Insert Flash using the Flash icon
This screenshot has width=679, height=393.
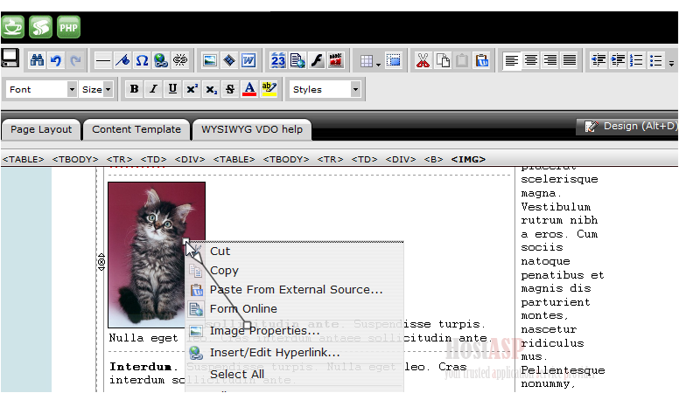pos(317,60)
